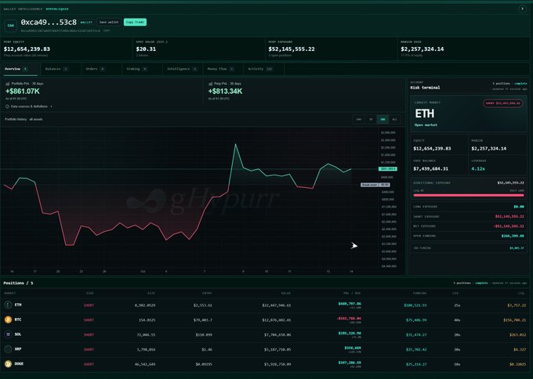Click the 4.12x leverage value

click(x=478, y=169)
